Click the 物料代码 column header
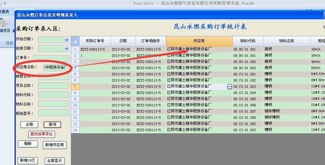325x165 pixels. 248,41
